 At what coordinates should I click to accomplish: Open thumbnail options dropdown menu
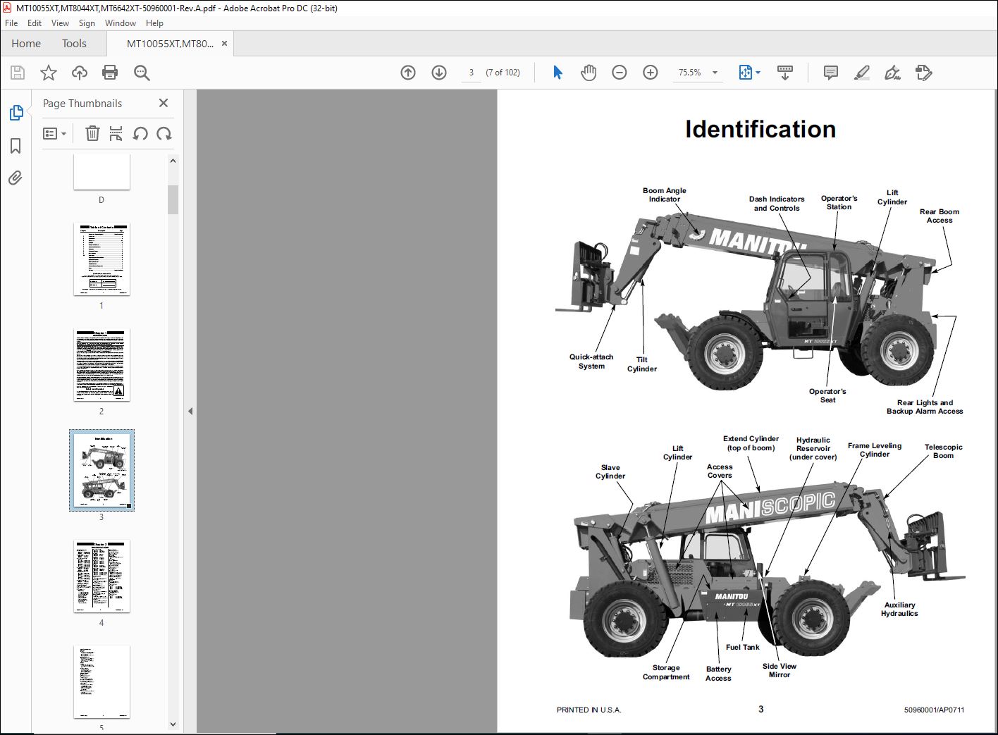tap(54, 133)
